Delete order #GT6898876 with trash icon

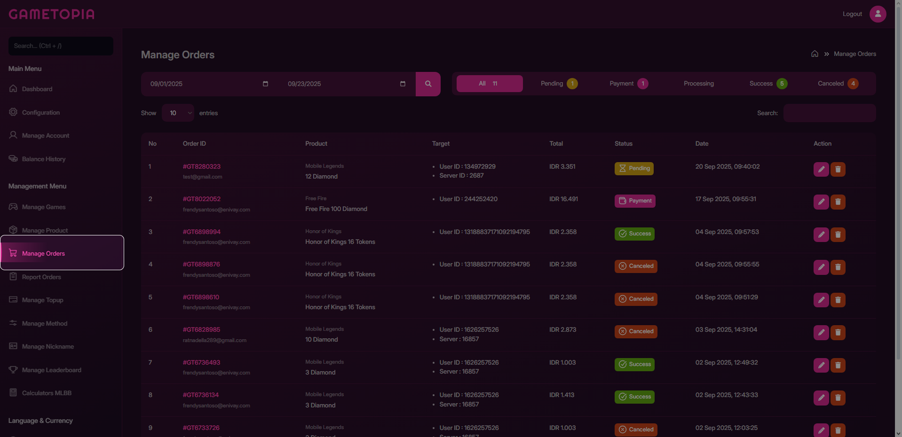[x=838, y=267]
